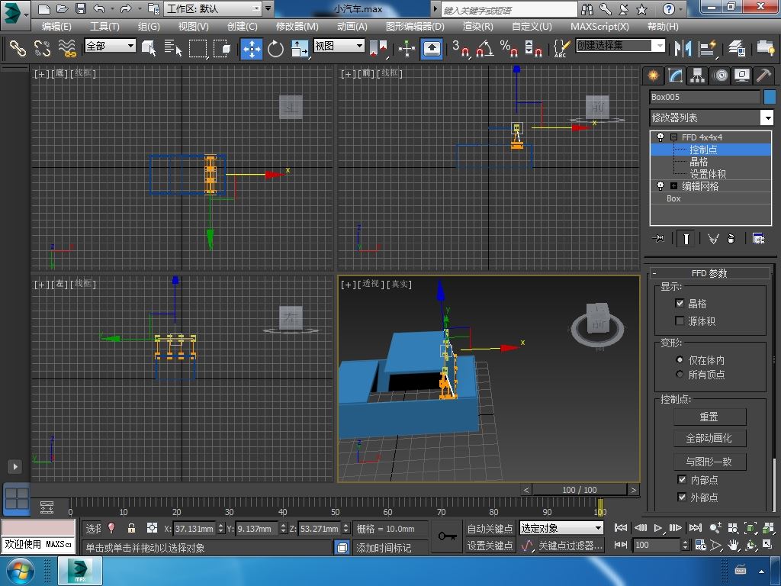Image resolution: width=781 pixels, height=586 pixels.
Task: Select the 所有顶点 radio option
Action: [x=680, y=375]
